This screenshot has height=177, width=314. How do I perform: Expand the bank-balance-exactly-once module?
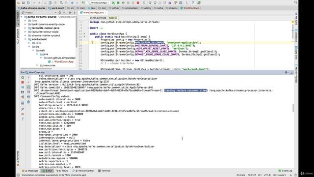click(26, 24)
